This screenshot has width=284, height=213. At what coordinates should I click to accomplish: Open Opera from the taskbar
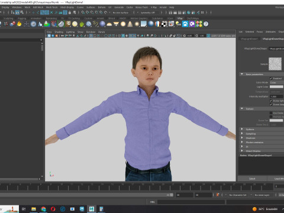[x=53, y=209]
